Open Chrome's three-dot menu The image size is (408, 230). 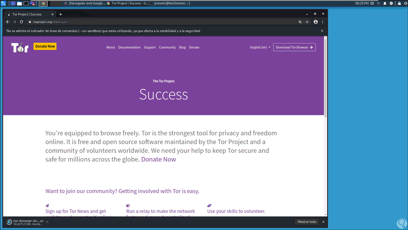click(x=323, y=22)
